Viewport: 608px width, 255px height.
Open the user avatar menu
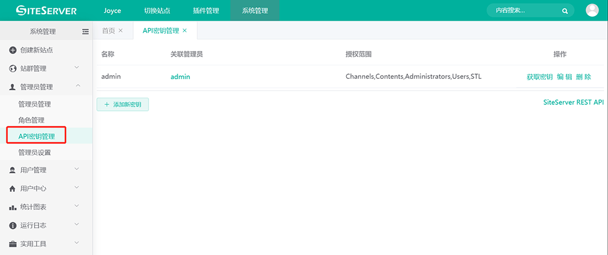pos(592,10)
